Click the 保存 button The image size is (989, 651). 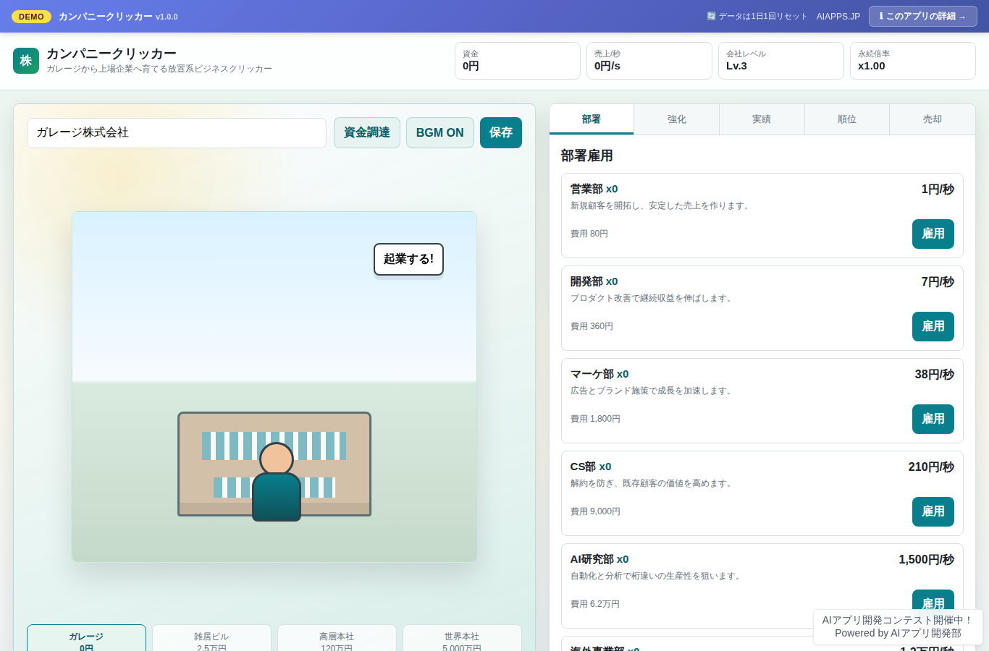click(x=501, y=132)
